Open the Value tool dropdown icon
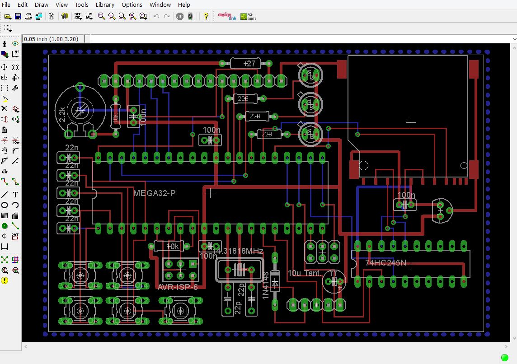 pyautogui.click(x=15, y=140)
